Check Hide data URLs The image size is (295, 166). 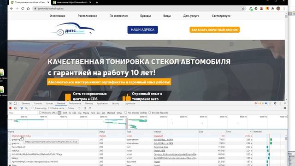40,113
